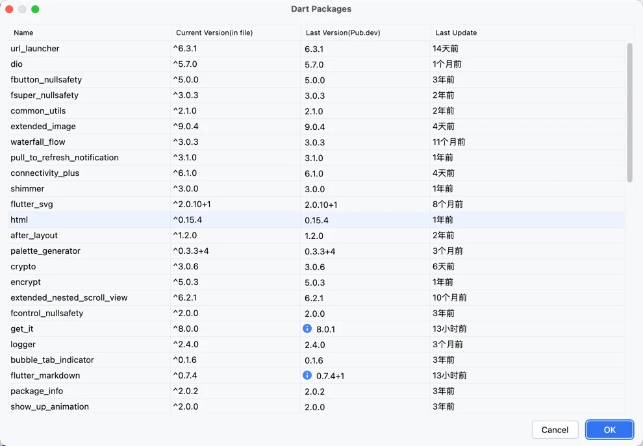Select the flutter_markdown package row
The width and height of the screenshot is (643, 446).
click(45, 376)
